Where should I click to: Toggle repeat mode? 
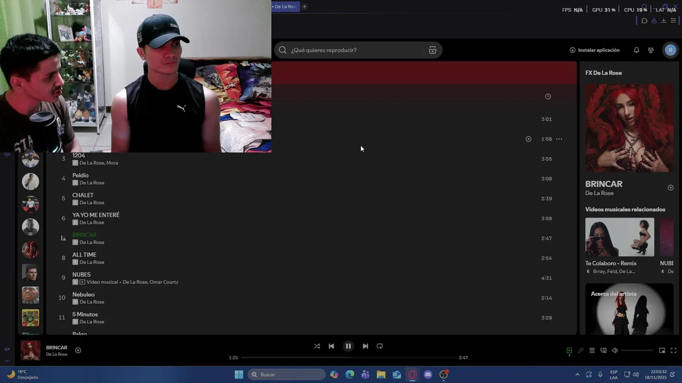(x=380, y=346)
